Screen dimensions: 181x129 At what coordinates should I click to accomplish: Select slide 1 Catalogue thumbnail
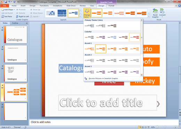[x=15, y=35]
